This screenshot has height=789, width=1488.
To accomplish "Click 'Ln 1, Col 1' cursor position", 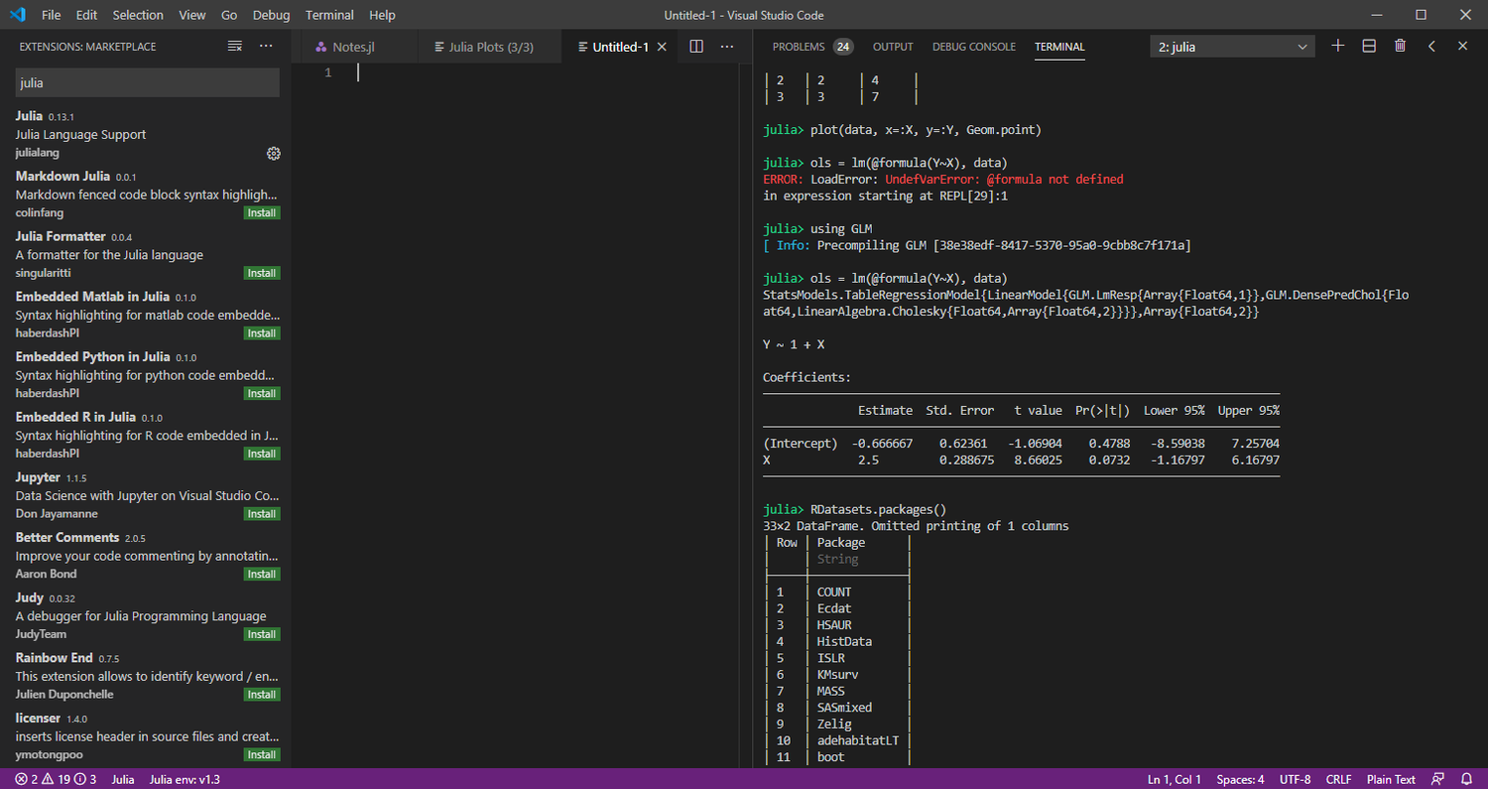I will coord(1175,779).
